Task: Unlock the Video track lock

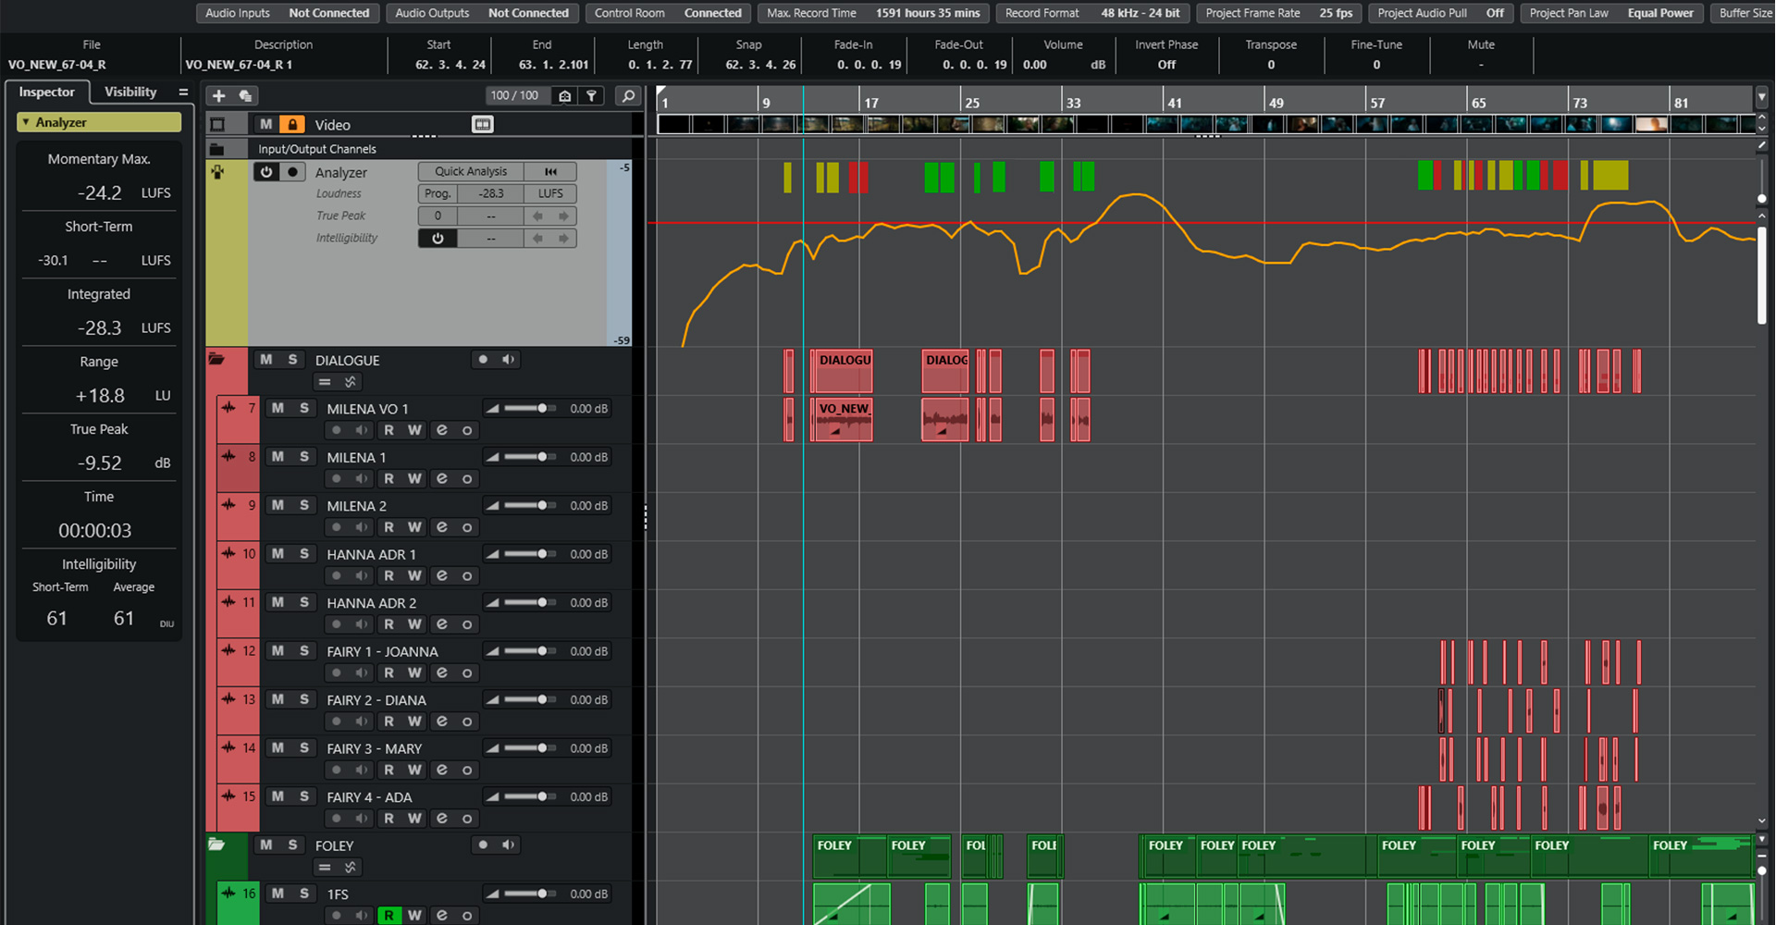Action: [292, 124]
